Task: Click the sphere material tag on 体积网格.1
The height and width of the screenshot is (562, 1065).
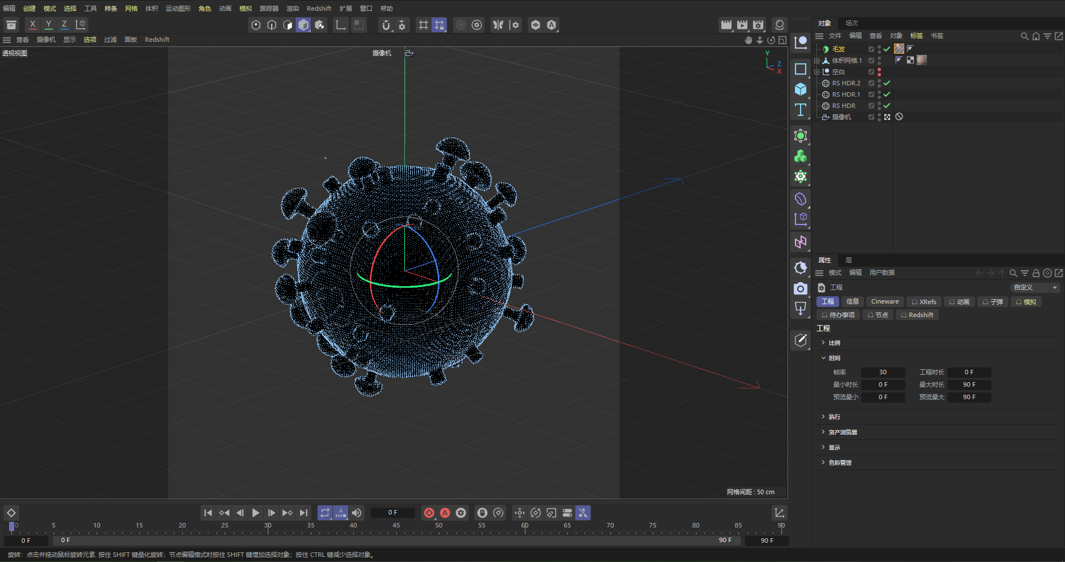Action: 922,60
